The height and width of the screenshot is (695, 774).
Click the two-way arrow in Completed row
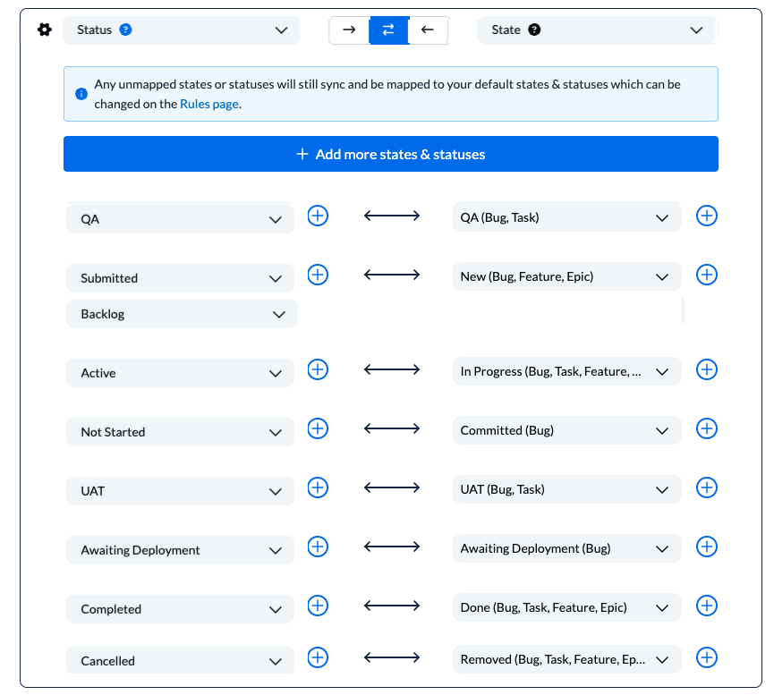392,606
